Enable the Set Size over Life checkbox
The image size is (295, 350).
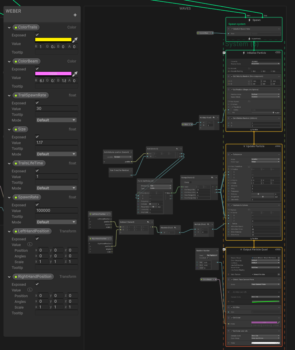pyautogui.click(x=232, y=292)
